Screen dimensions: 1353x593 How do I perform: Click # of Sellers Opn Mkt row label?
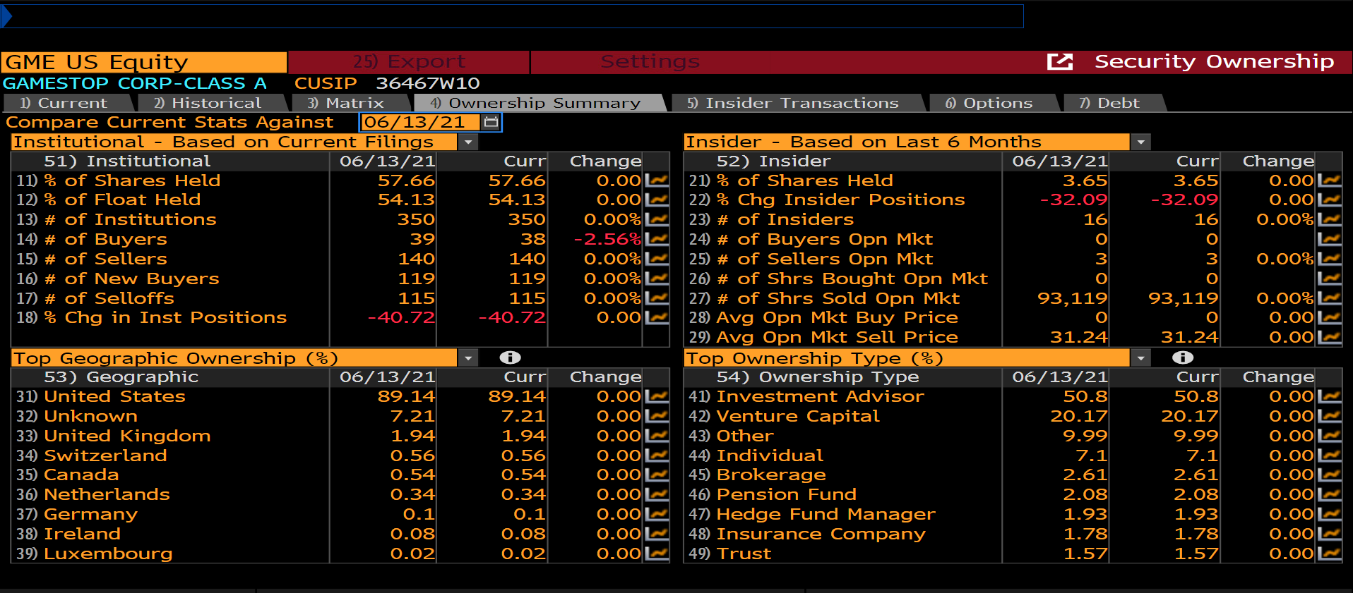click(x=825, y=259)
